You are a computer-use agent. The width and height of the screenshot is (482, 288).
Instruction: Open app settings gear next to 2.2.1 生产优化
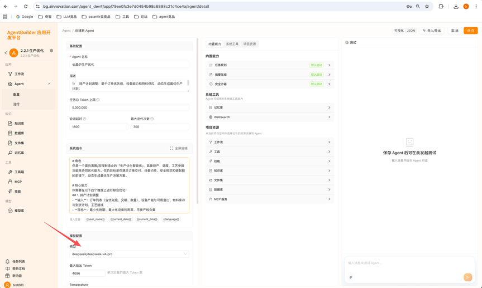pyautogui.click(x=51, y=51)
